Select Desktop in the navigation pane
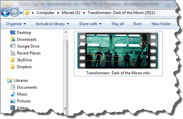The height and width of the screenshot is (119, 183). click(x=24, y=33)
